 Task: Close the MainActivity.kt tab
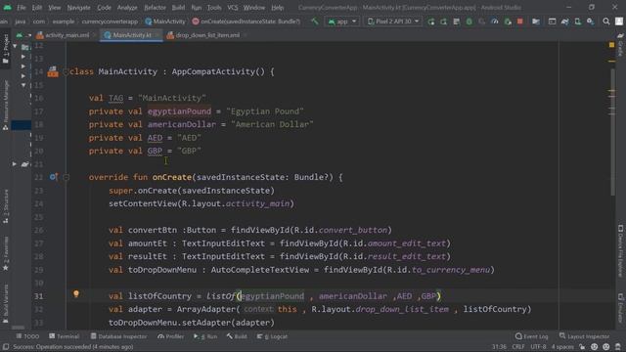[157, 35]
